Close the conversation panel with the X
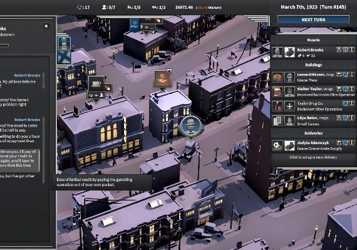This screenshot has height=250, width=357. click(46, 26)
